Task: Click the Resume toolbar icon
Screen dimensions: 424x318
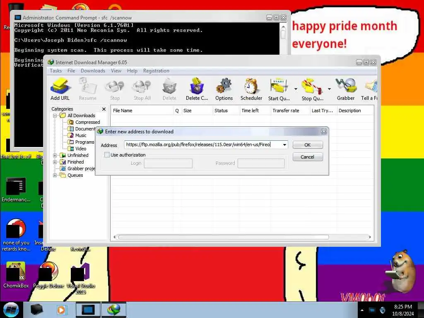Action: 88,89
